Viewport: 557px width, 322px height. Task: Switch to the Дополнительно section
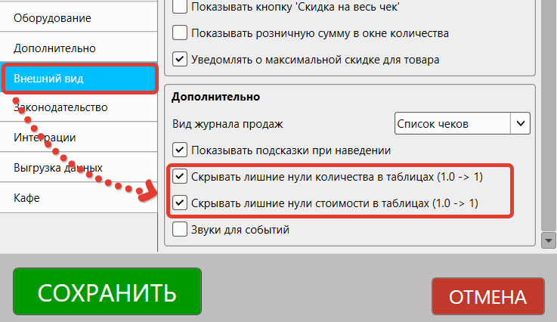pyautogui.click(x=54, y=48)
